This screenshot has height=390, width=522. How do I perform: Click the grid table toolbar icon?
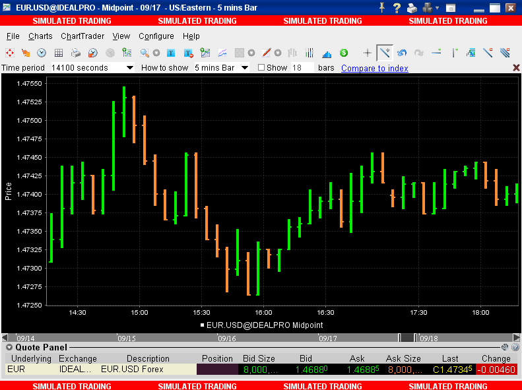click(59, 53)
